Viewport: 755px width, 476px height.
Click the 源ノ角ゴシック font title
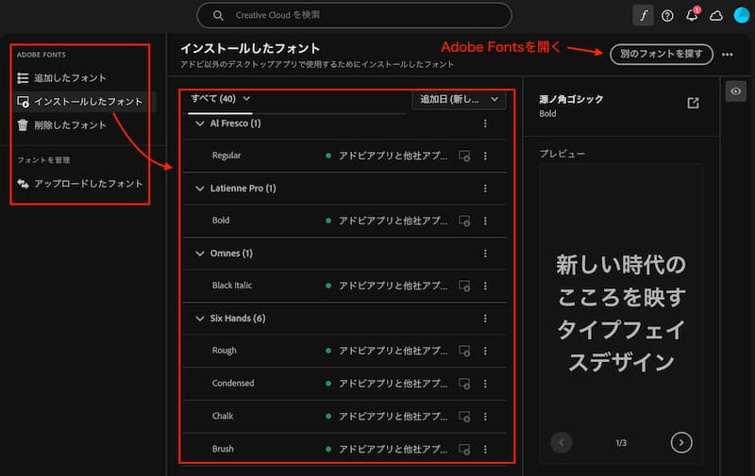[571, 100]
